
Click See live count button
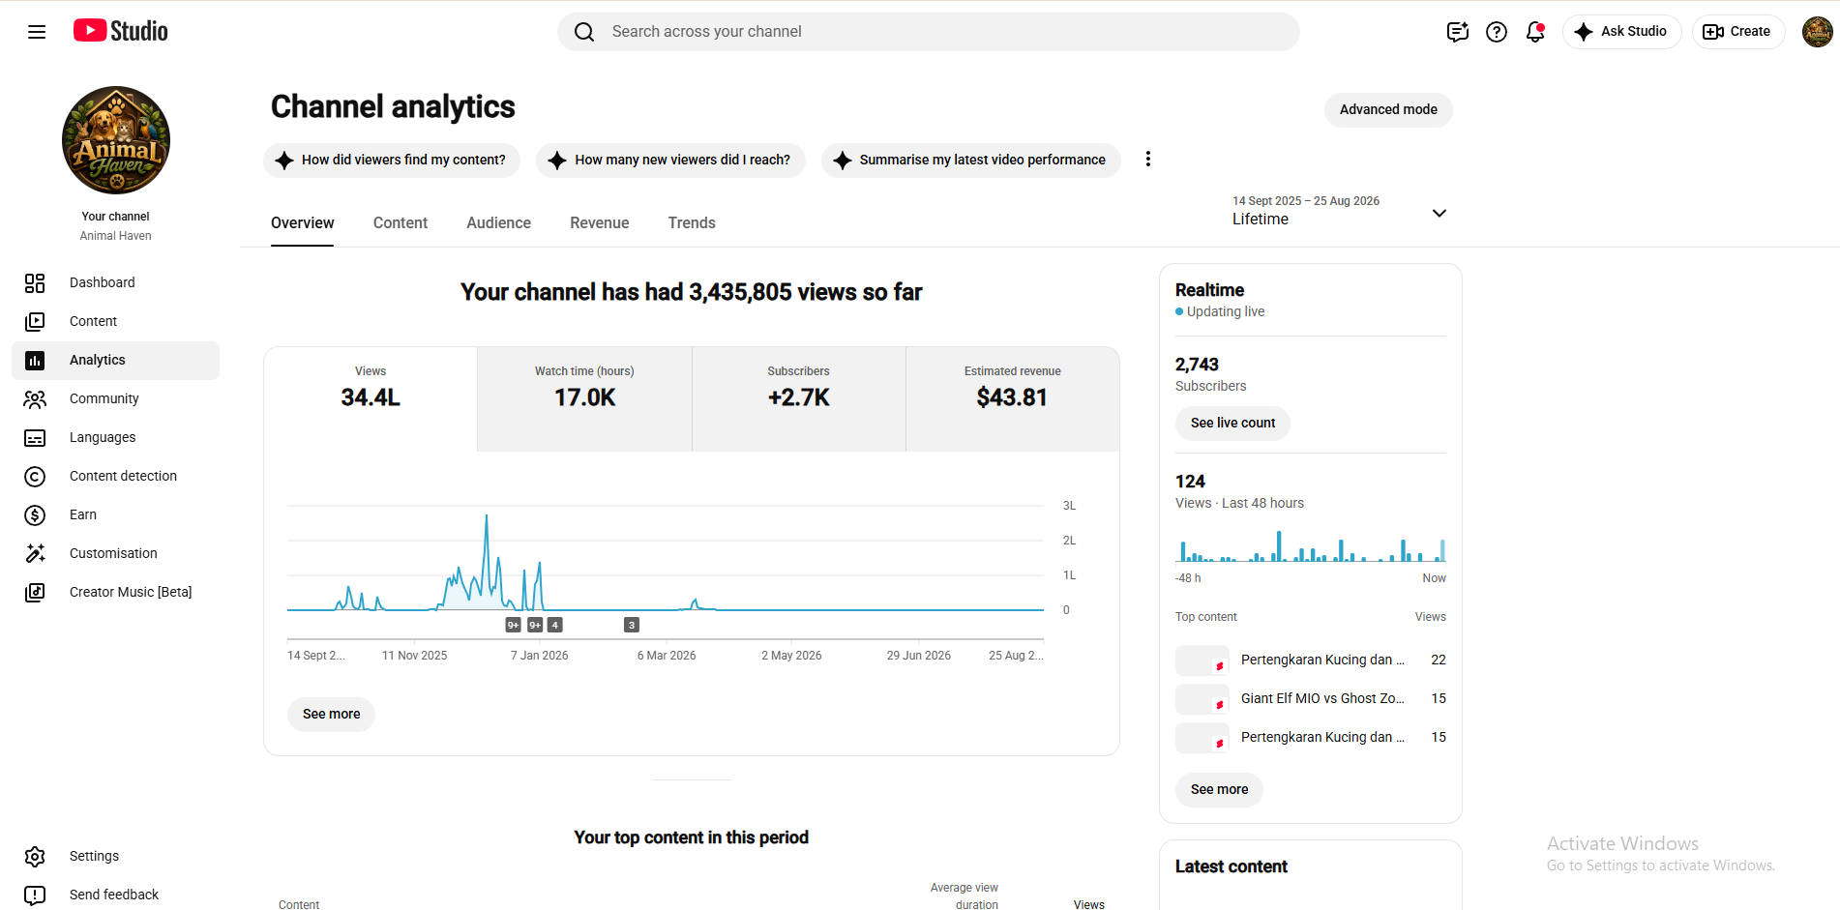[x=1232, y=424]
